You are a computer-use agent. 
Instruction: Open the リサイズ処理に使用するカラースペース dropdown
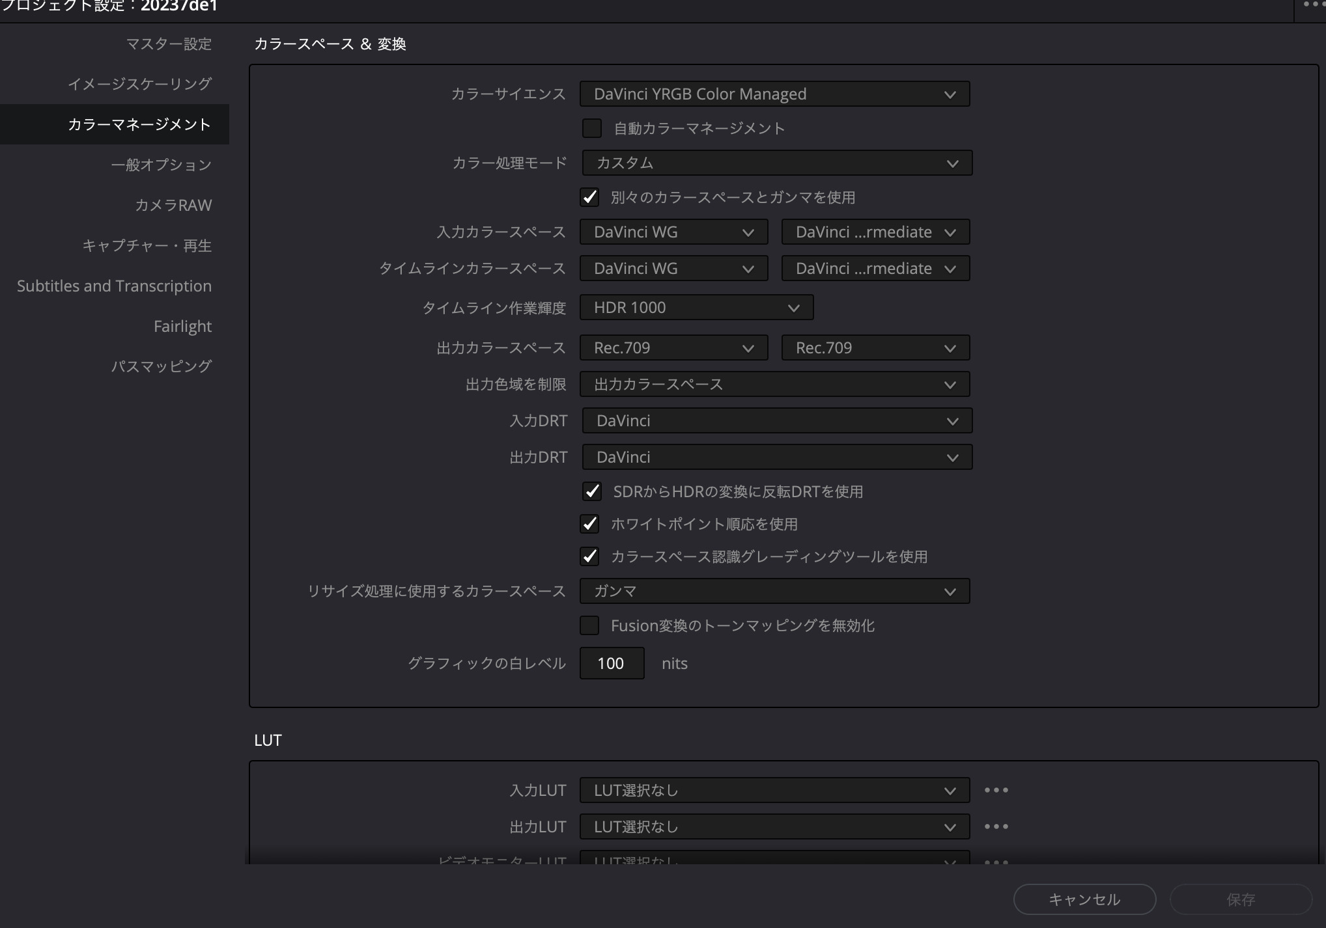coord(774,591)
